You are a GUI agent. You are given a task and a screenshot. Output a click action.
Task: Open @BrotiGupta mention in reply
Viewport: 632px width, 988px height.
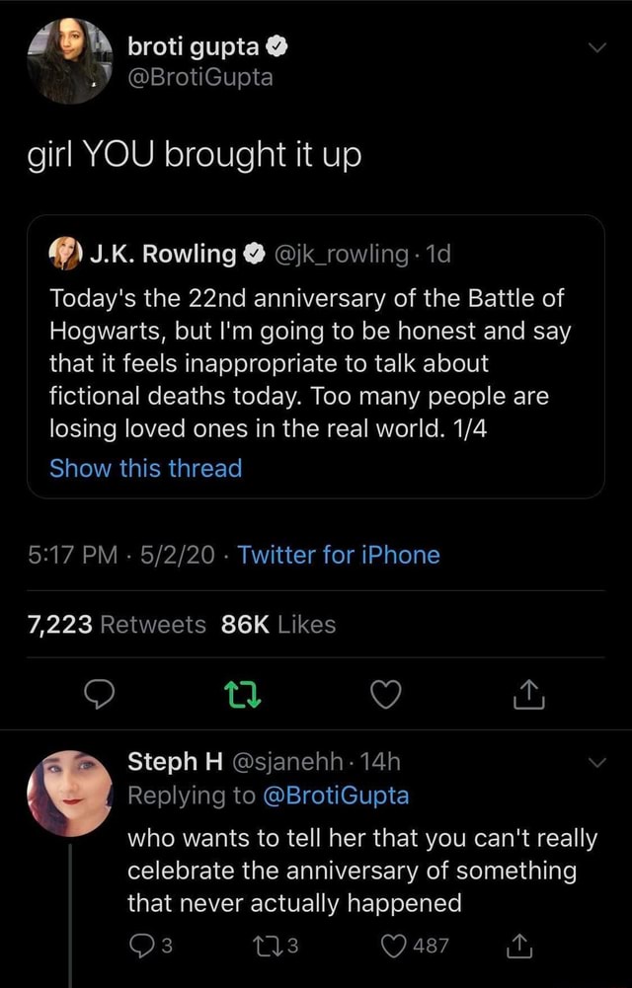(x=335, y=796)
